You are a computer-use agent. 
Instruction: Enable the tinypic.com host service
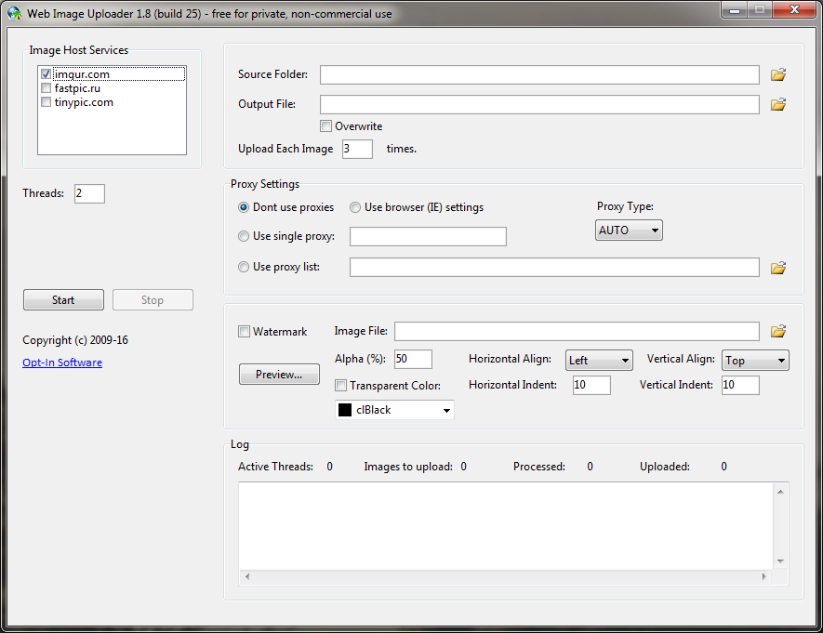[46, 102]
